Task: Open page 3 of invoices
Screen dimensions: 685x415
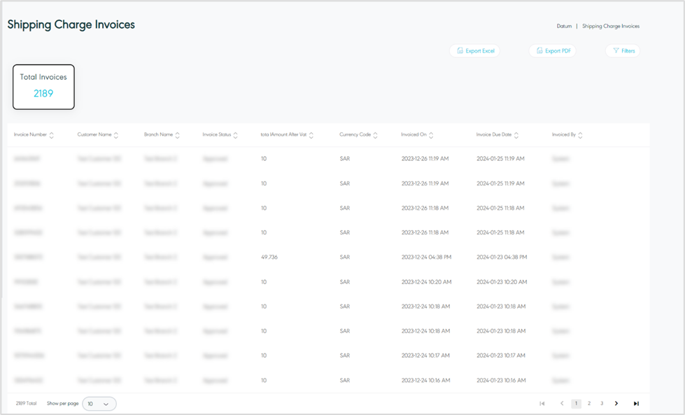Action: click(602, 404)
